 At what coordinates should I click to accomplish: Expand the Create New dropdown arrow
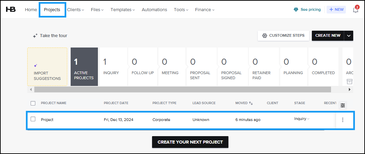pyautogui.click(x=349, y=36)
